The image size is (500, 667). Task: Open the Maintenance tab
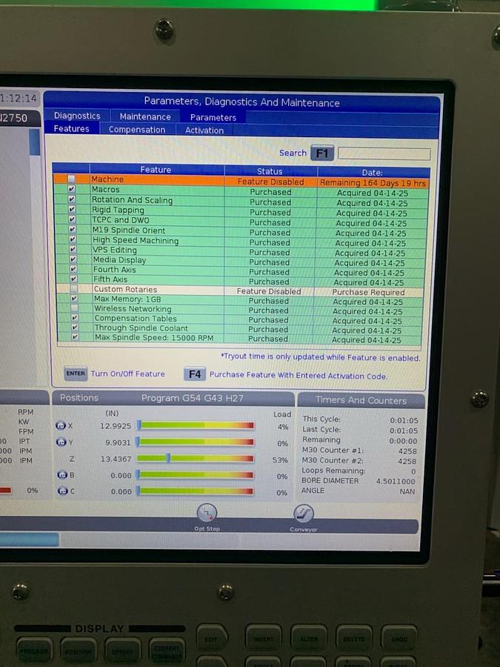coord(145,116)
